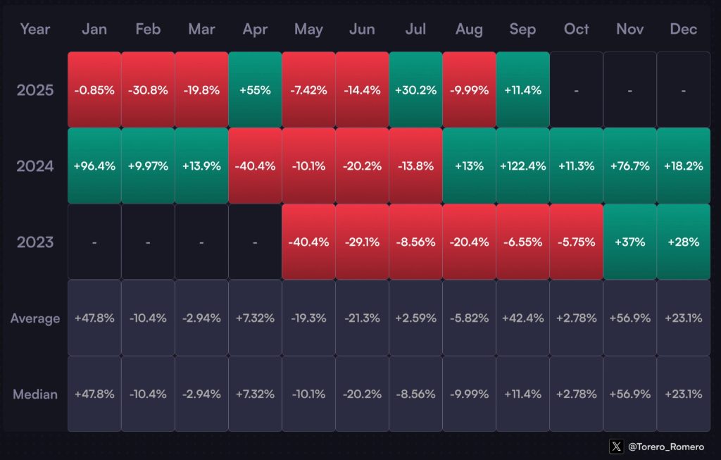Select the -20.2% June Median cell
This screenshot has width=721, height=460.
pos(362,394)
